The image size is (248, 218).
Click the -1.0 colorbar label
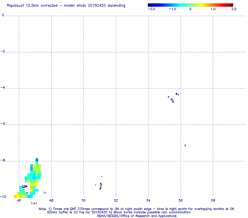click(172, 9)
